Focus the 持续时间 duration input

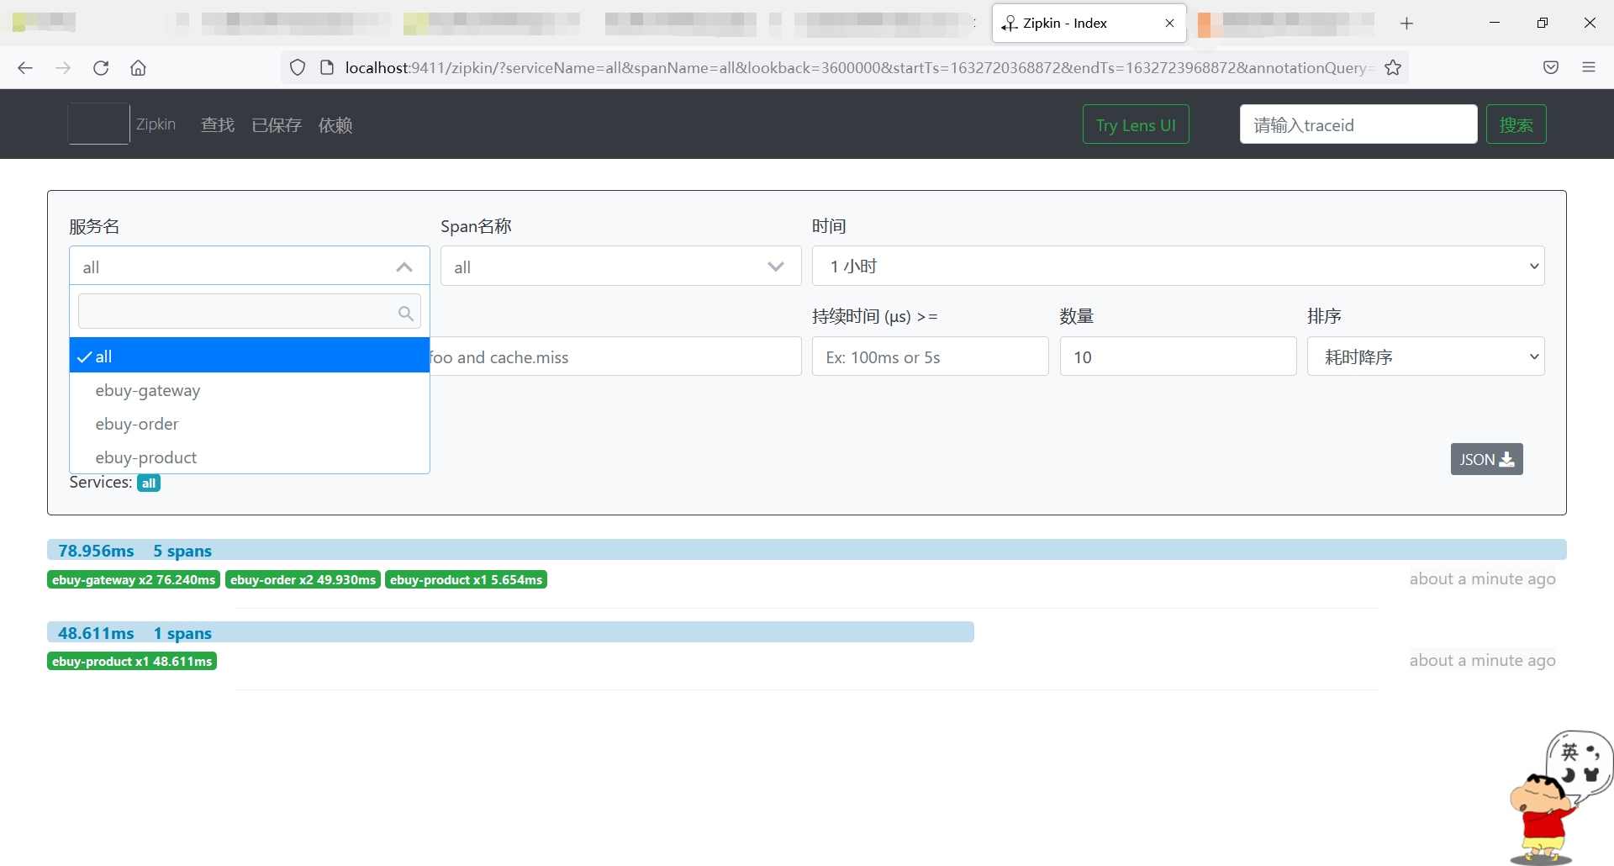(x=930, y=356)
